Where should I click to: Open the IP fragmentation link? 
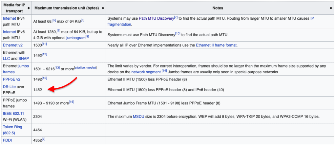click(119, 24)
